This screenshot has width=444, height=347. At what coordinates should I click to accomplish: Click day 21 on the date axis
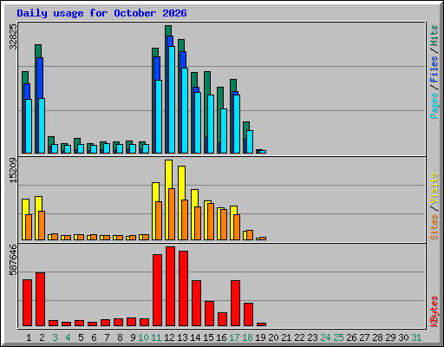[x=286, y=337]
